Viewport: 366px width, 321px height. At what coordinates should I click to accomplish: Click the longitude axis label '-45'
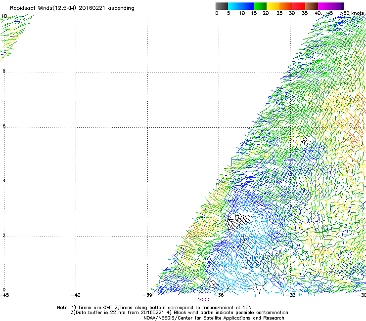click(x=4, y=295)
